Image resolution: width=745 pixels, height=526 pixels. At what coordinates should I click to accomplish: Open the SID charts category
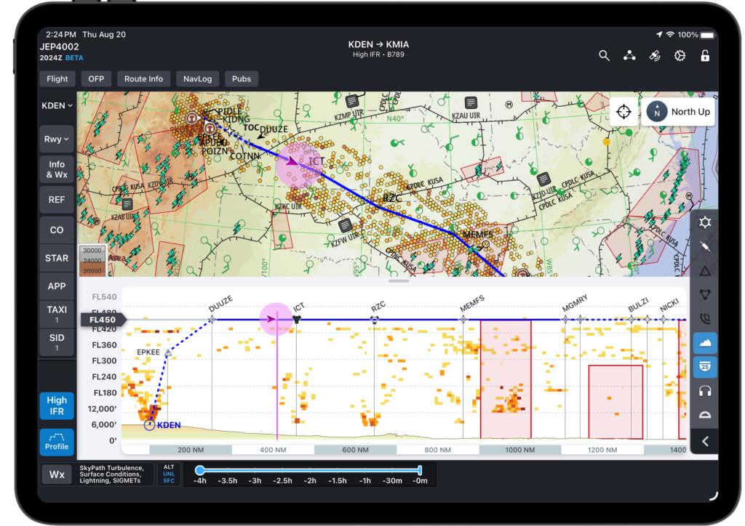(x=57, y=342)
